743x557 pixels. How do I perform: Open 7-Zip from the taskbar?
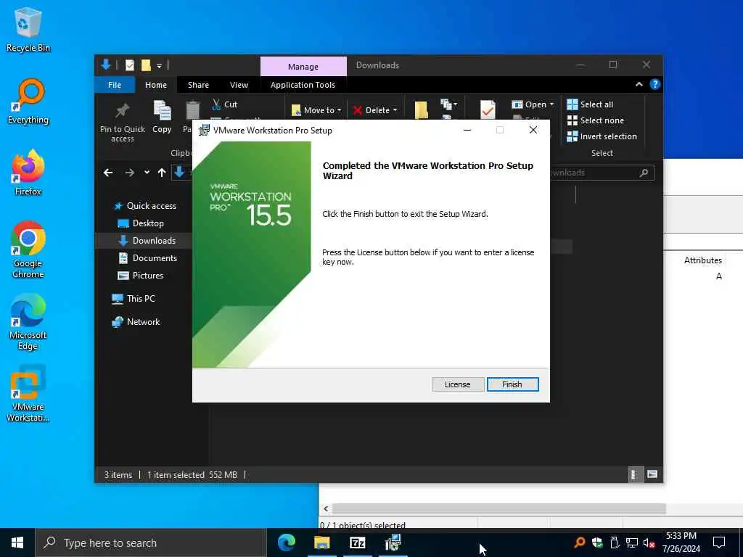coord(357,542)
